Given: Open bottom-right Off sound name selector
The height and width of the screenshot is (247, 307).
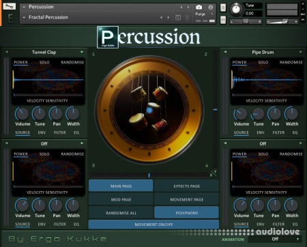Looking at the screenshot, I should pos(263,144).
